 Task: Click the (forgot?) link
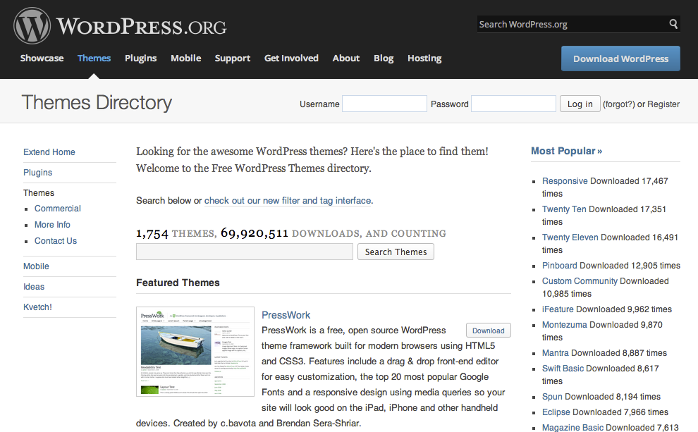pos(619,104)
